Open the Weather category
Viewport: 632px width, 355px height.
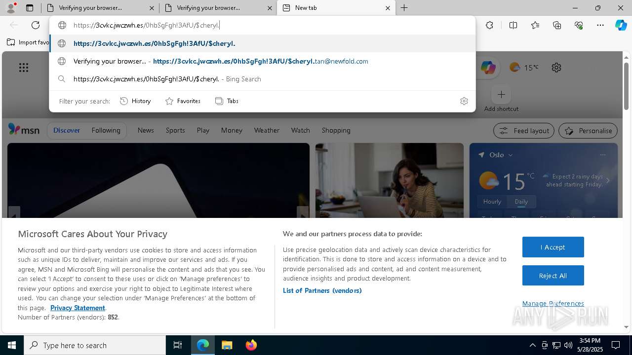tap(267, 130)
